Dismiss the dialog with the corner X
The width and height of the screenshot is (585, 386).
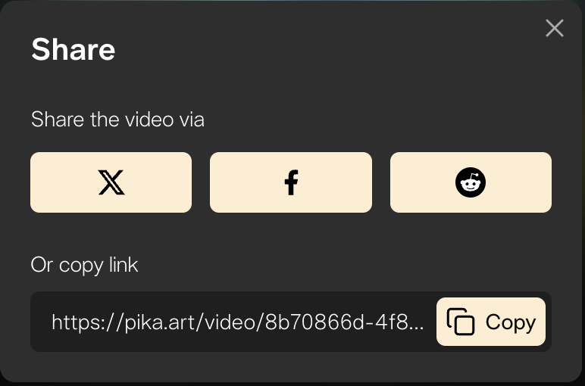click(x=555, y=28)
